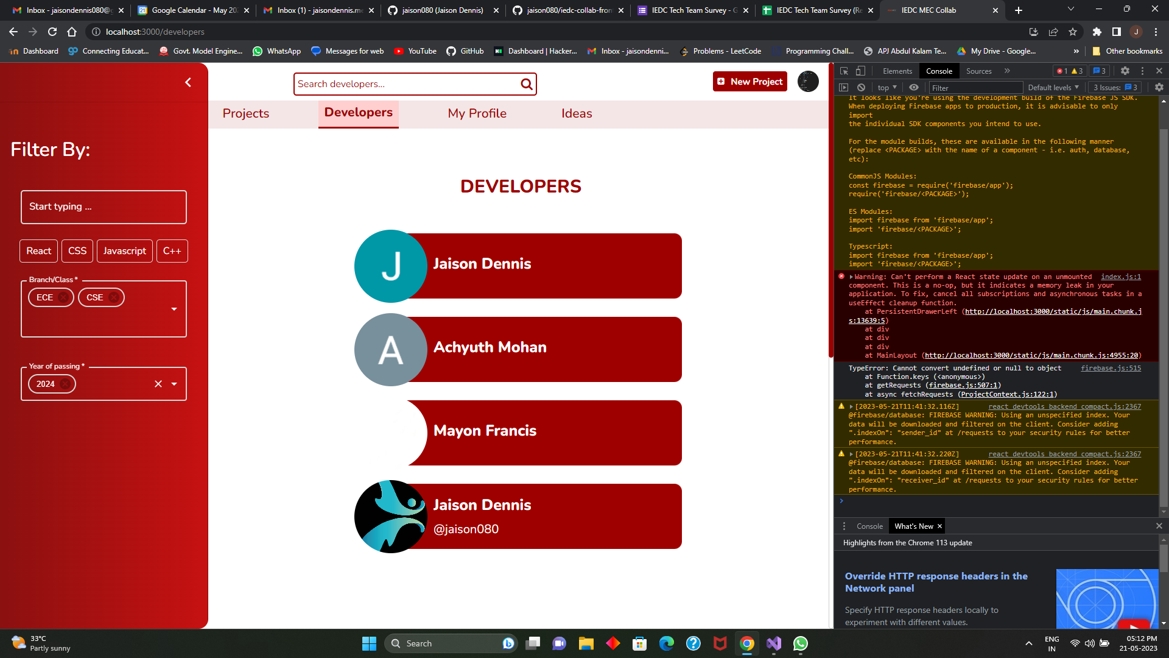This screenshot has width=1169, height=658.
Task: Toggle the C++ filter chip
Action: (x=172, y=250)
